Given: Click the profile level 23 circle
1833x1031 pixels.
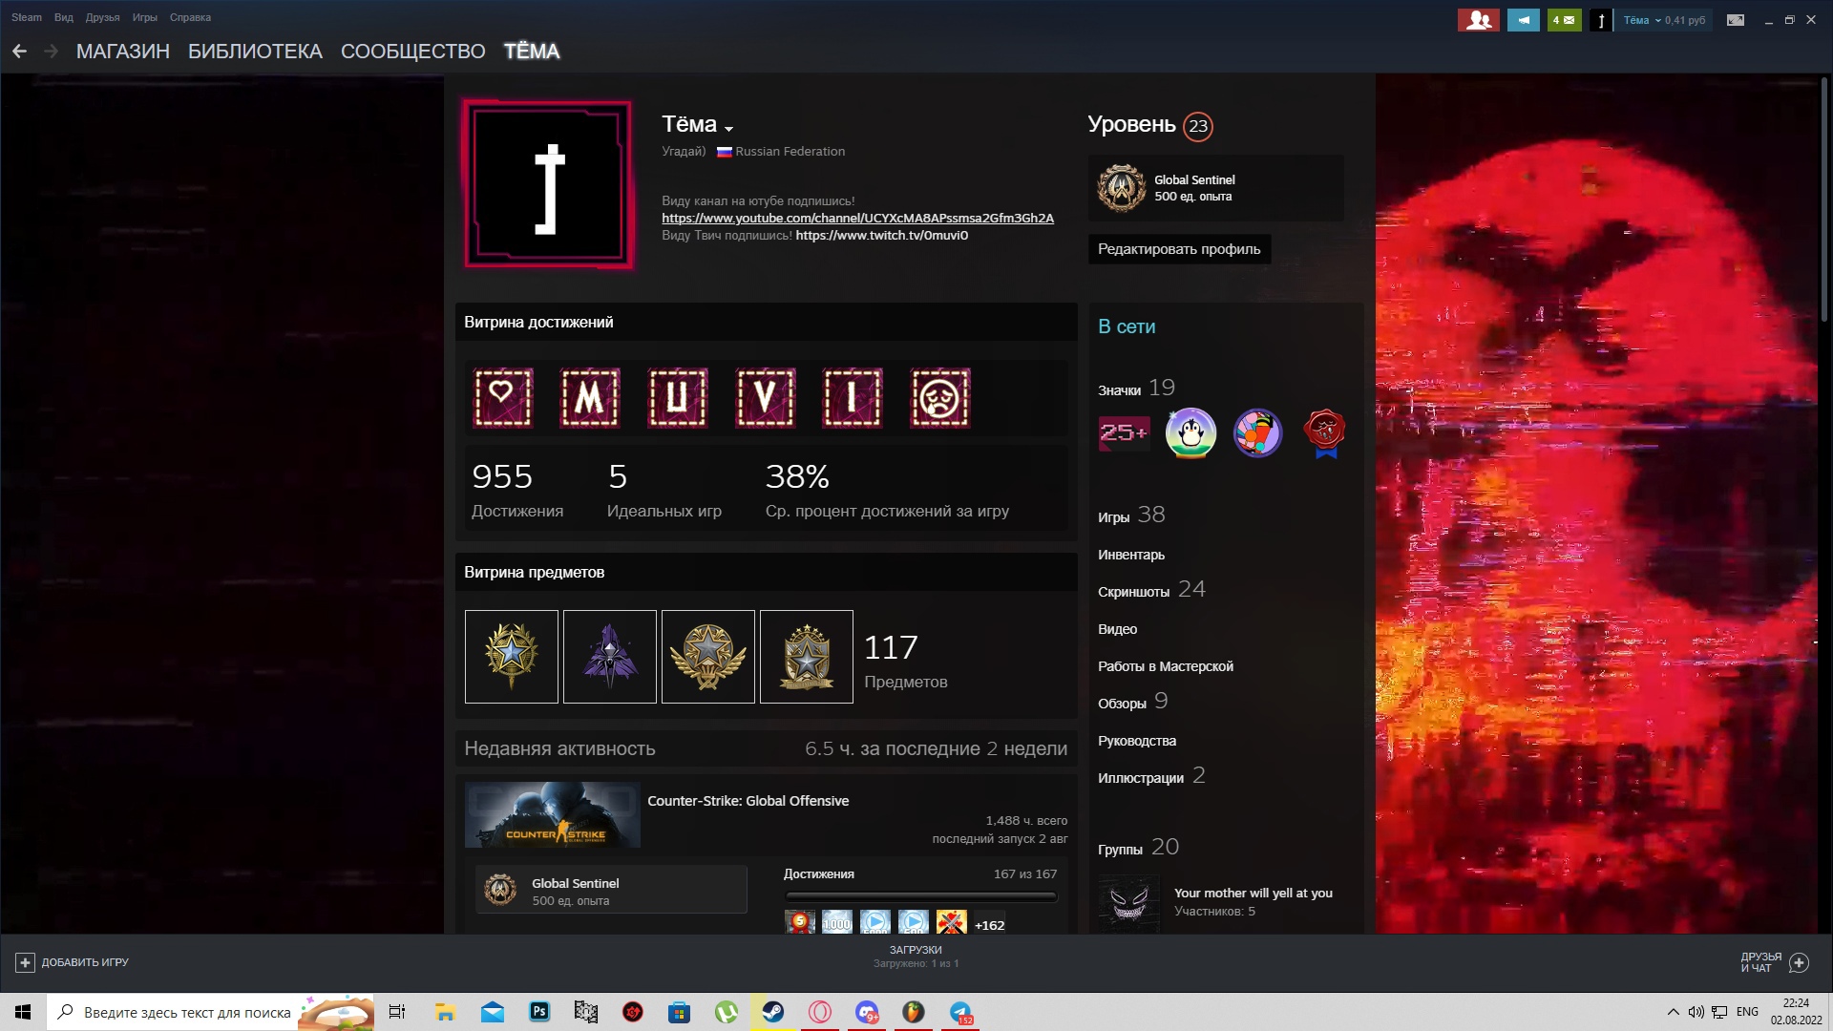Looking at the screenshot, I should coord(1198,126).
